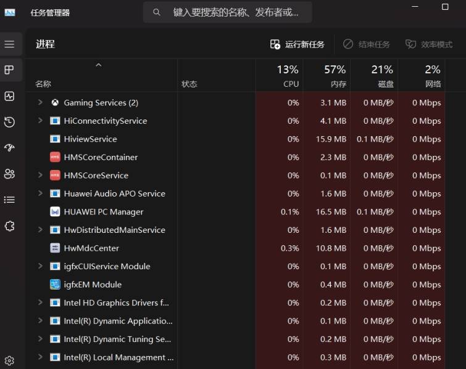Click the Intel HD Graphics Drivers icon
Screen dimensions: 466x369
[55, 302]
